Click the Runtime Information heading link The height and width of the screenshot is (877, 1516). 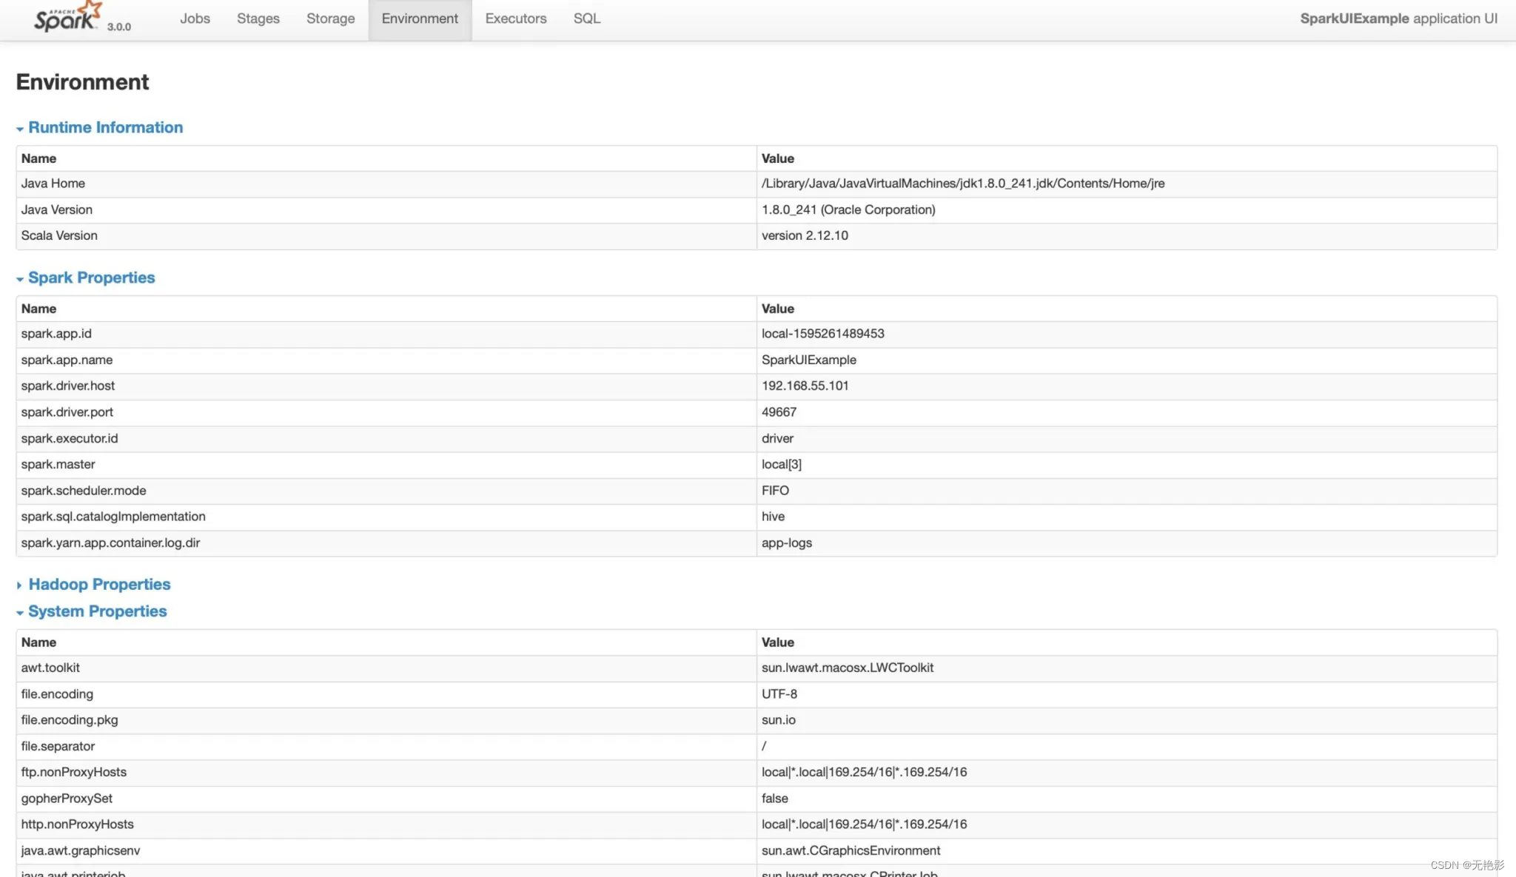pyautogui.click(x=105, y=127)
